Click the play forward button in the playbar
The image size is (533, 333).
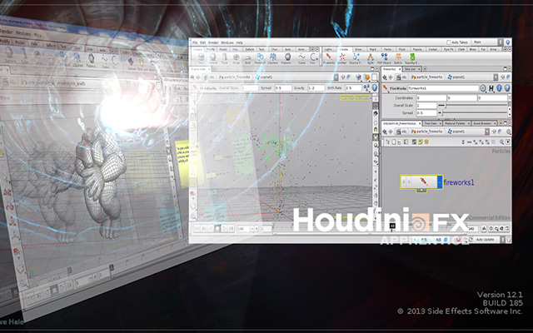click(224, 229)
